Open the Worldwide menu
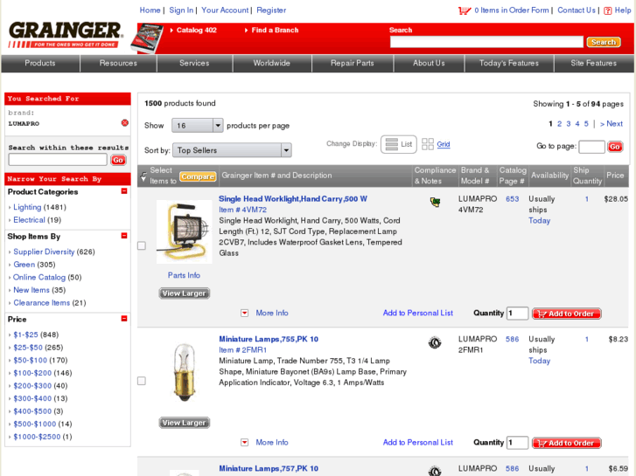The height and width of the screenshot is (476, 636). pos(272,63)
